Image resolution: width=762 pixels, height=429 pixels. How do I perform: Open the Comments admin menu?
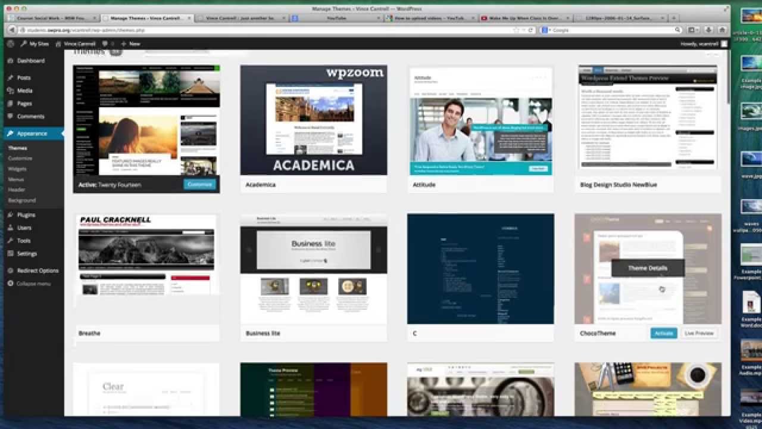(32, 117)
